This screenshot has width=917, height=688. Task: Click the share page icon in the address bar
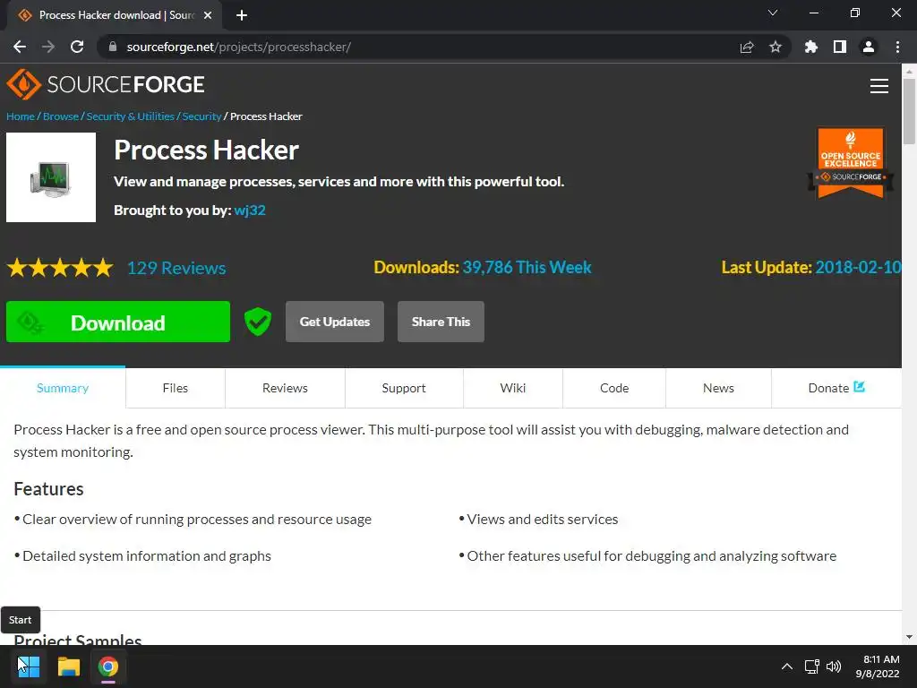tap(747, 47)
